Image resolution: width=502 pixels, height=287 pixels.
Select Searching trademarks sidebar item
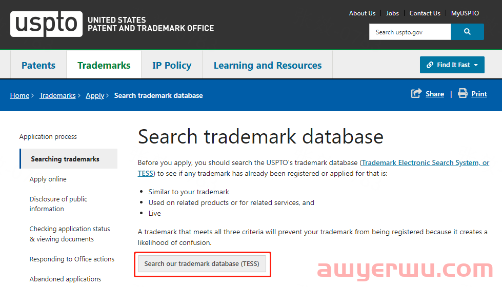(x=69, y=159)
